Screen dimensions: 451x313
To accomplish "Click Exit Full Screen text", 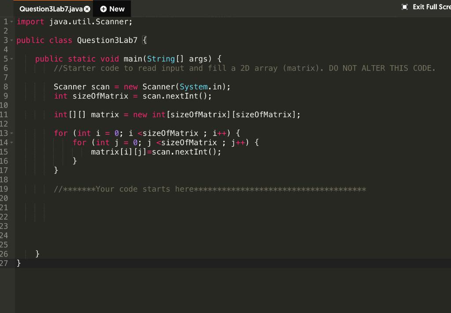I will pyautogui.click(x=432, y=7).
